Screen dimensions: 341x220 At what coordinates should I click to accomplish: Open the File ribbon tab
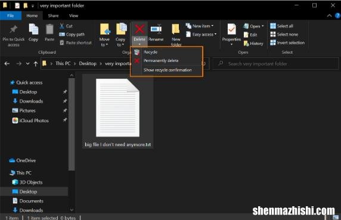11,16
